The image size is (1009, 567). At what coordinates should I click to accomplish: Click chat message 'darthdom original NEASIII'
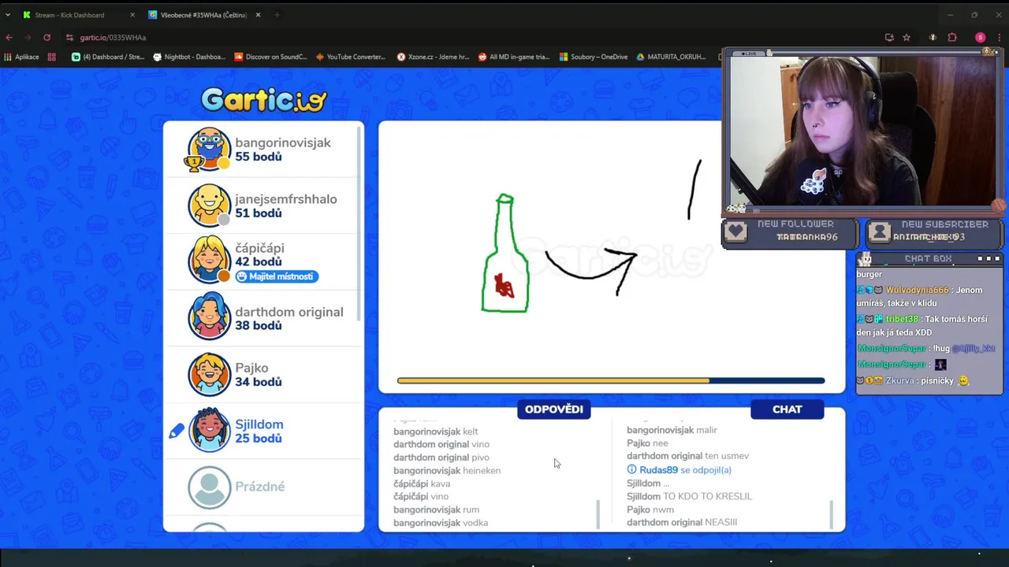pyautogui.click(x=682, y=522)
